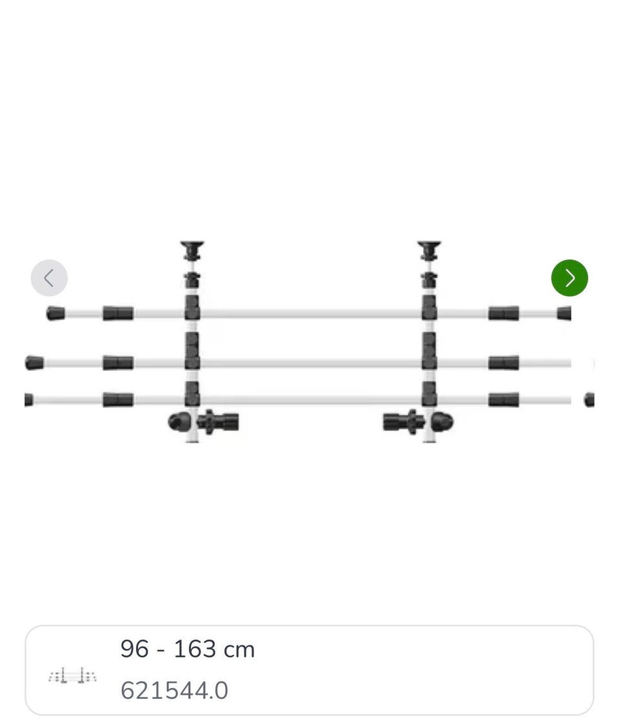Select the 96 - 163 cm size option
Screen dimensions: 619x724
pos(309,670)
